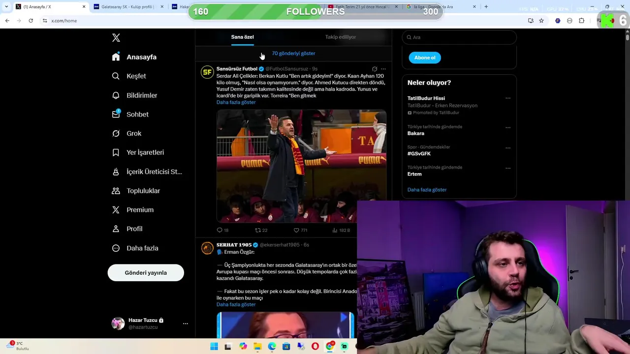Open browser extensions puzzle icon
Image resolution: width=630 pixels, height=354 pixels.
click(581, 21)
